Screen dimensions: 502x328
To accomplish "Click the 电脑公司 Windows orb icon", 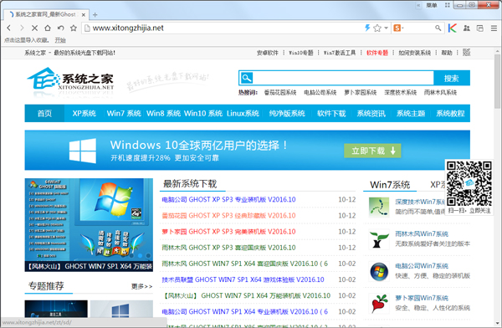I will [x=379, y=271].
